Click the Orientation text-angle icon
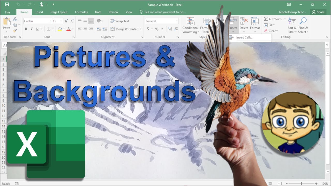Screen dimensions: 331x186 [x=99, y=21]
